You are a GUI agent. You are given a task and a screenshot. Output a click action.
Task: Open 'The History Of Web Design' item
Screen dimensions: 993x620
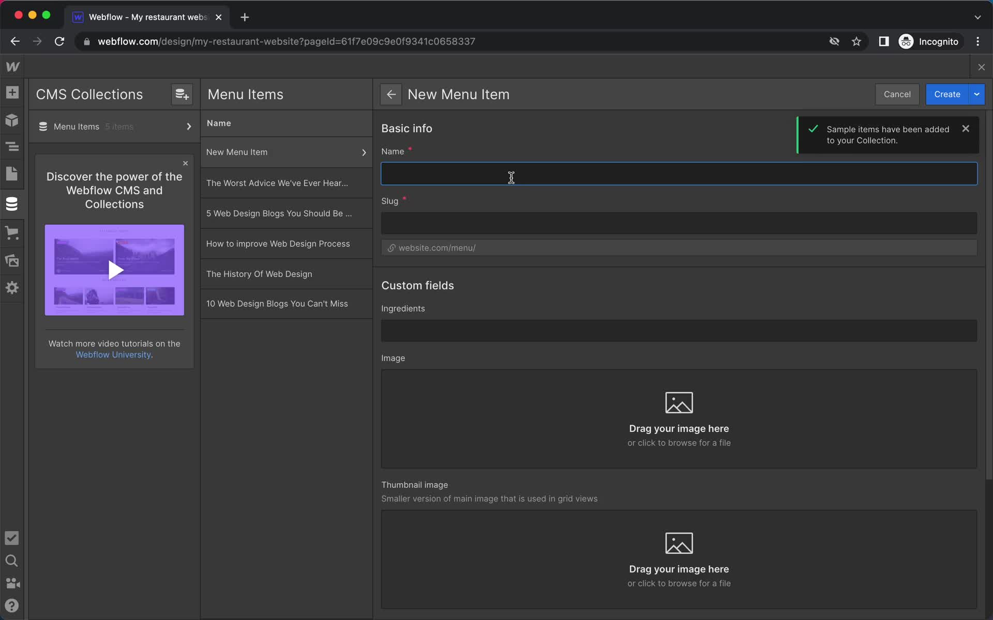pos(286,274)
